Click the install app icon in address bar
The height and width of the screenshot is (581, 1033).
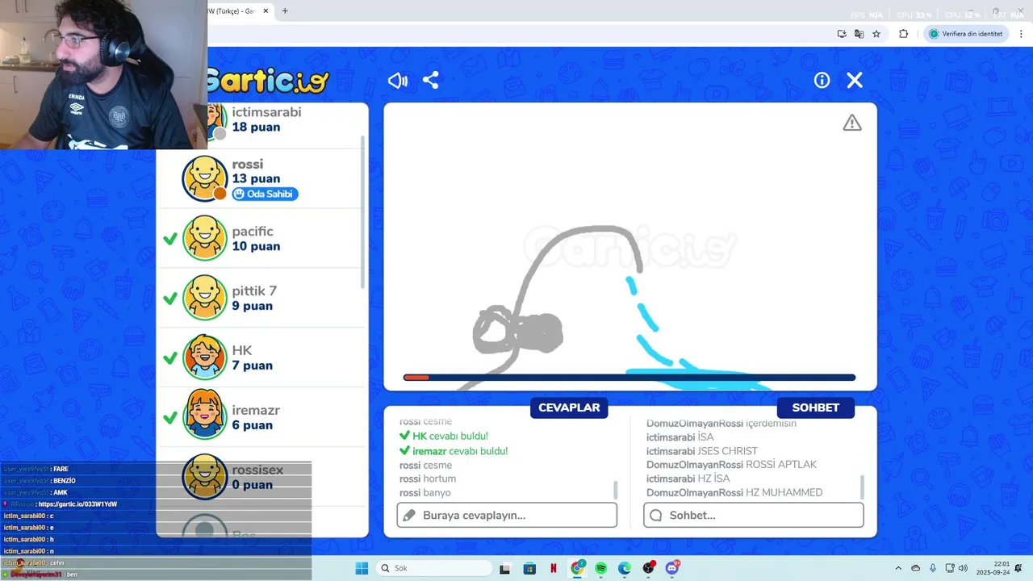click(x=842, y=34)
